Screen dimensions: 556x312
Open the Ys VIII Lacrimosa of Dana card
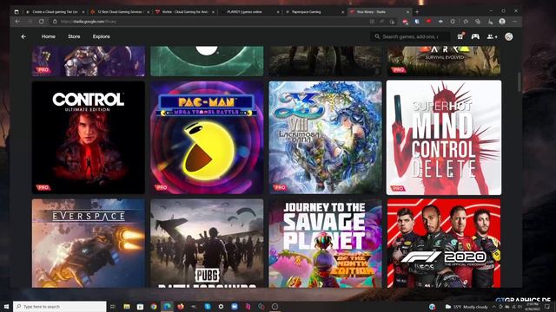[x=325, y=137]
